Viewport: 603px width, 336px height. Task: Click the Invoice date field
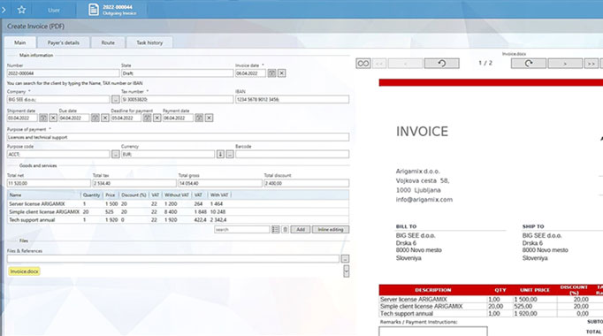[250, 73]
